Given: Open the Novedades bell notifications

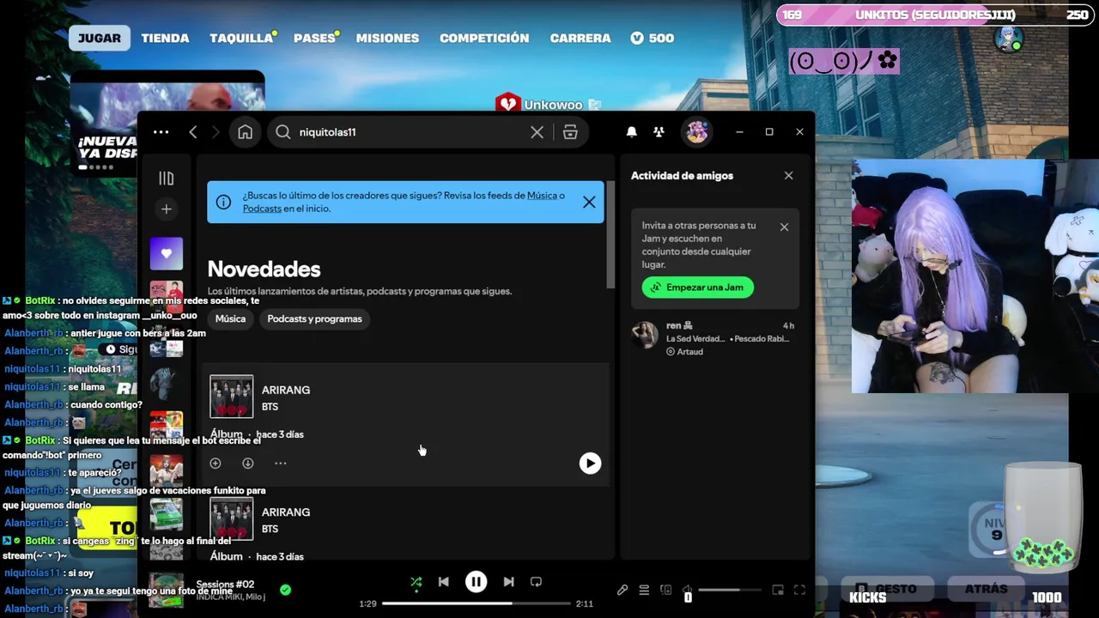Looking at the screenshot, I should (632, 132).
